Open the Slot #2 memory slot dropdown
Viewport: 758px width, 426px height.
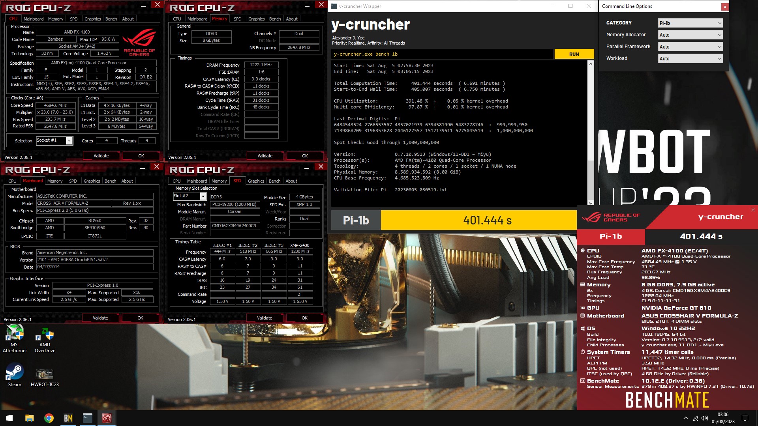pyautogui.click(x=189, y=196)
